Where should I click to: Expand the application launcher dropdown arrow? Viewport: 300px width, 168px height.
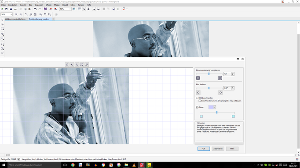pos(127,9)
